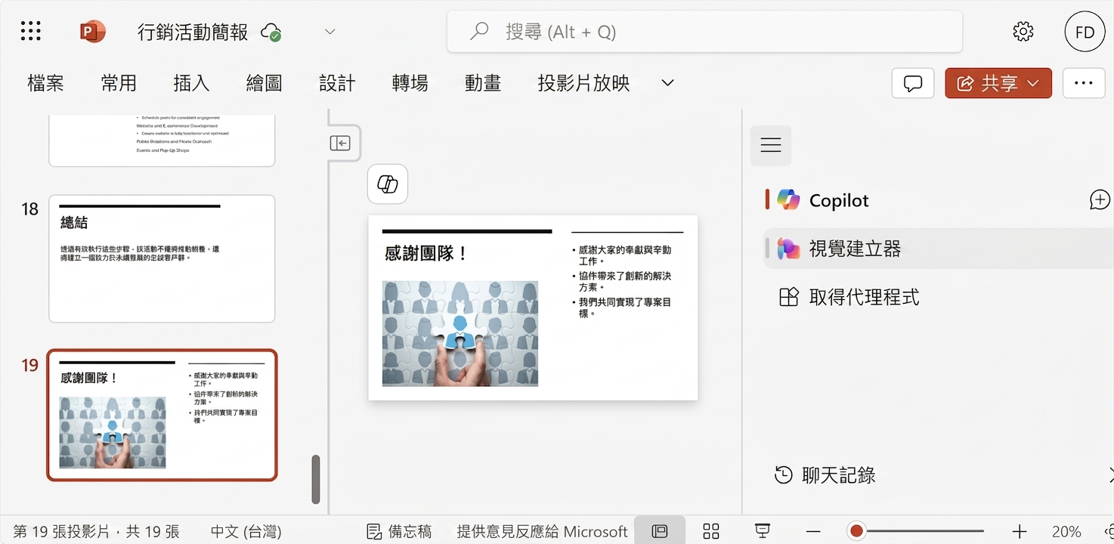Screen dimensions: 1114x544
Task: Click the Copilot icon above the slide
Action: click(388, 184)
